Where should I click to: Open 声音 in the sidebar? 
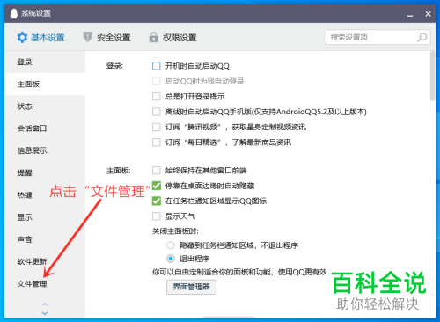coord(45,239)
